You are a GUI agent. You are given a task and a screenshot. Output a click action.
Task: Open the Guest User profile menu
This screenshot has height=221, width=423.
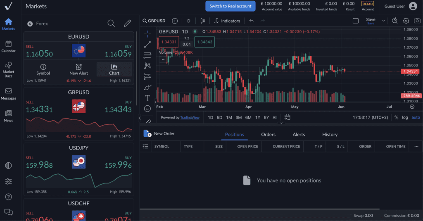(401, 6)
